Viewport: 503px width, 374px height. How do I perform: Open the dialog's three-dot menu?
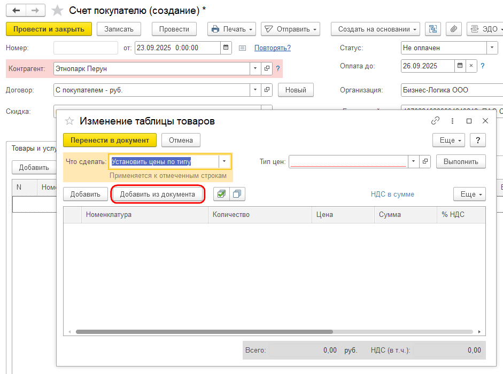tap(452, 121)
